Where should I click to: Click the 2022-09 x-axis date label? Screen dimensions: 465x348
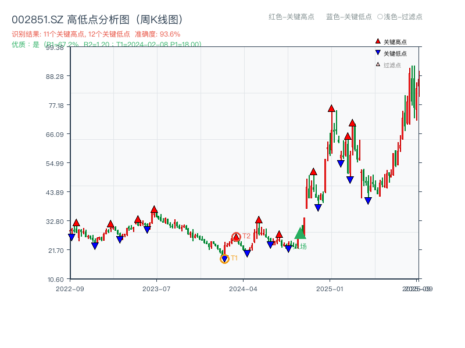(x=70, y=289)
